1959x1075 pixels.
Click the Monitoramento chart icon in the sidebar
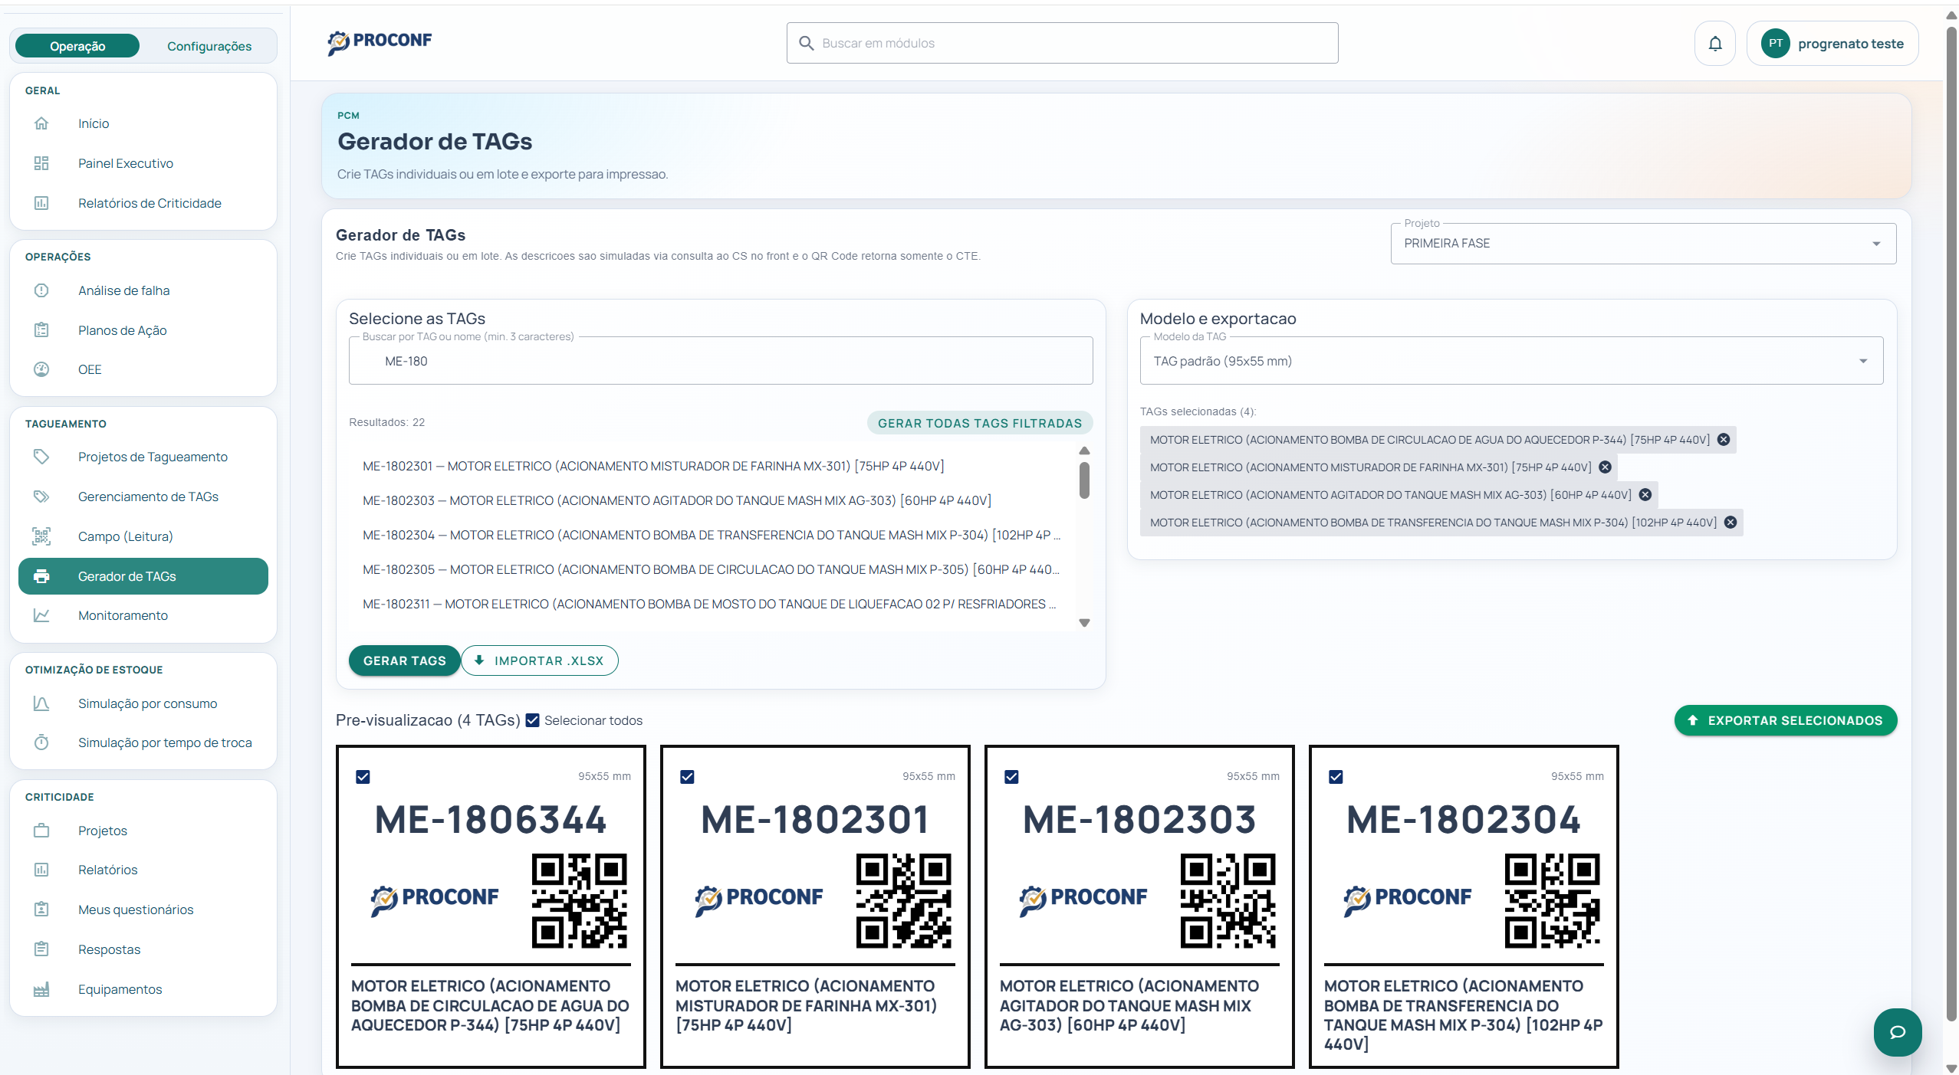pos(41,615)
